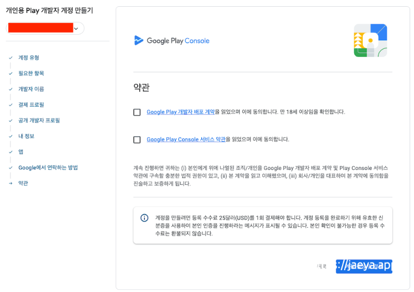414x292 pixels.
Task: Open the account selector dropdown arrow
Action: [x=76, y=28]
